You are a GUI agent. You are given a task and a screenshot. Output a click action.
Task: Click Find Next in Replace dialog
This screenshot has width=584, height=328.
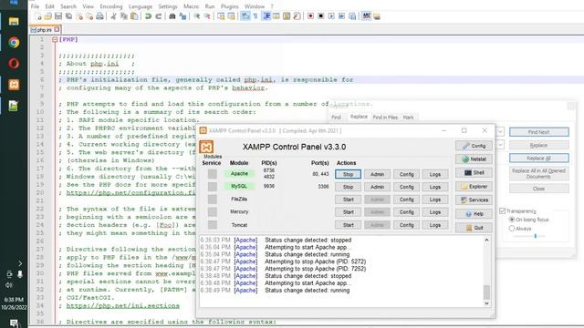[539, 132]
